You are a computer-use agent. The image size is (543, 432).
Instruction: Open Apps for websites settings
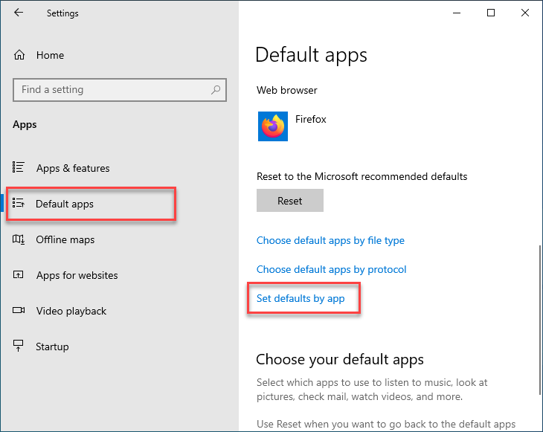pyautogui.click(x=77, y=275)
